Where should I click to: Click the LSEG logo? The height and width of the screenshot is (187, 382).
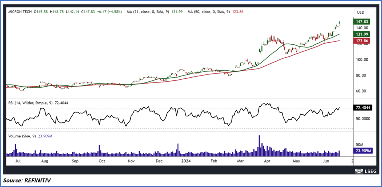[x=365, y=171]
